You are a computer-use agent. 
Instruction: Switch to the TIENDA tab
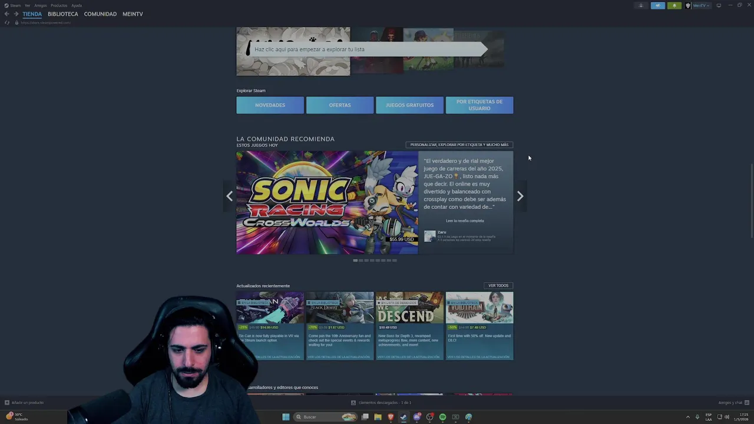click(32, 14)
